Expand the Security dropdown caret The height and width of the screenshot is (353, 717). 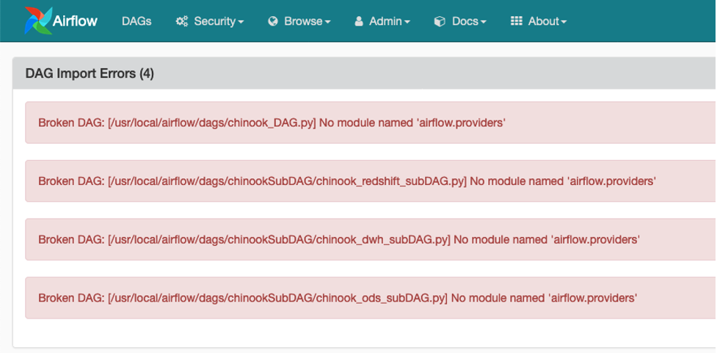(241, 22)
